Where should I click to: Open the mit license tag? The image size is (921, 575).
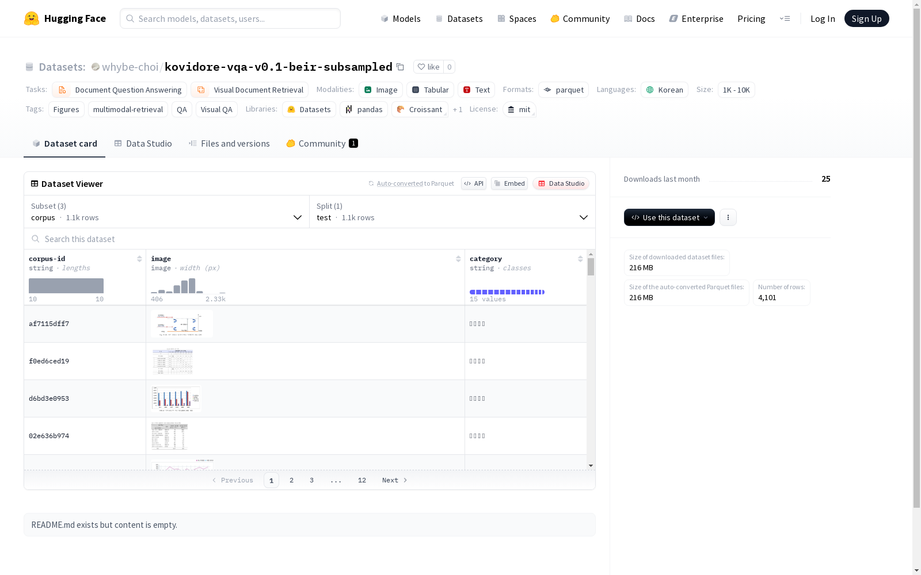click(519, 109)
